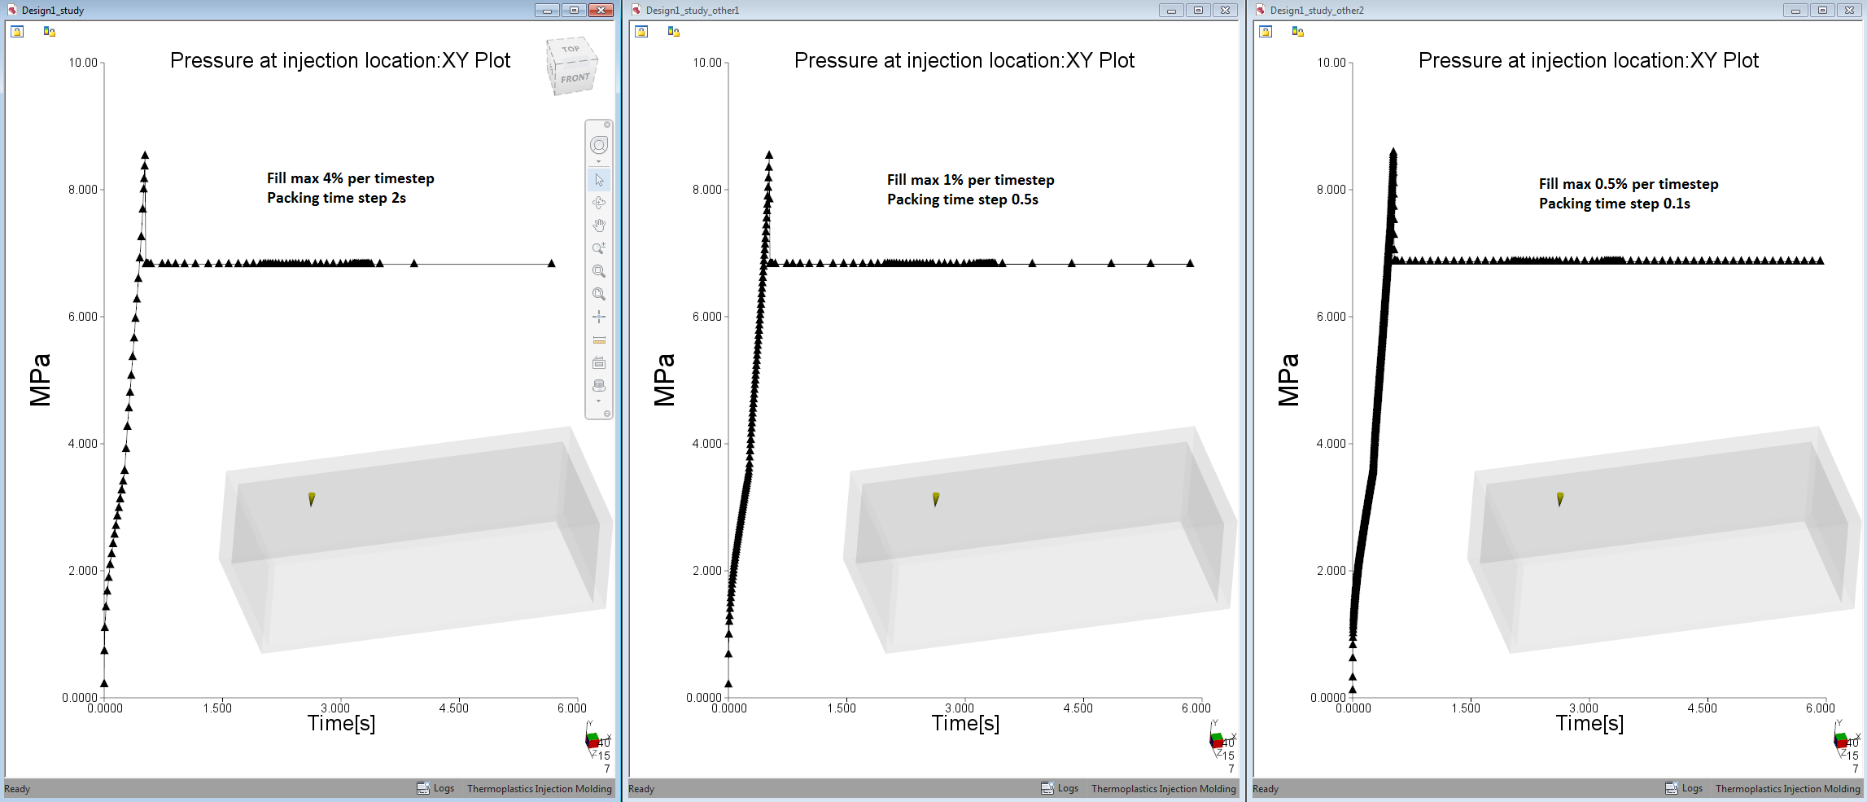Expand more tools at toolbar bottom arrow

[600, 400]
